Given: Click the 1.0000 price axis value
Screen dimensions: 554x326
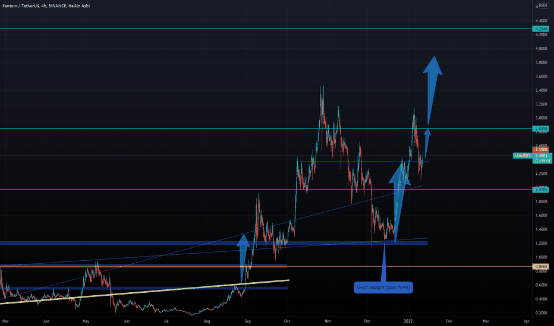Looking at the screenshot, I should [x=542, y=257].
